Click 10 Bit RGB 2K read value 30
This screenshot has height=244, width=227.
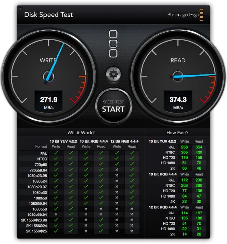pos(199,202)
